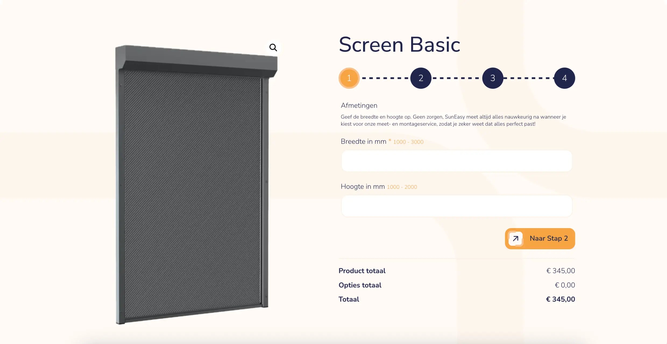Click the Opties totaal label
Screen dimensions: 667x344
[360, 285]
